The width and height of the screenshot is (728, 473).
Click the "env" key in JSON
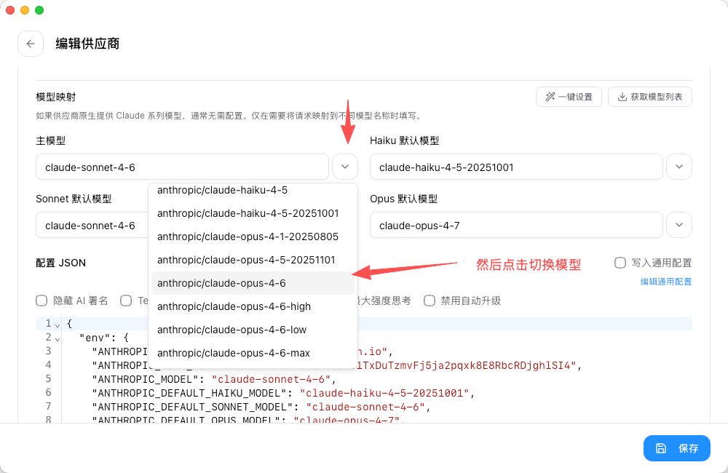(x=94, y=338)
